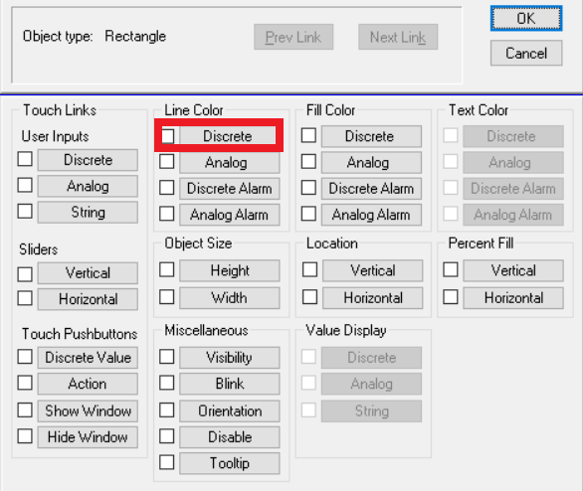The image size is (583, 491).
Task: Enable the Fill Color Discrete Alarm checkbox
Action: click(308, 188)
